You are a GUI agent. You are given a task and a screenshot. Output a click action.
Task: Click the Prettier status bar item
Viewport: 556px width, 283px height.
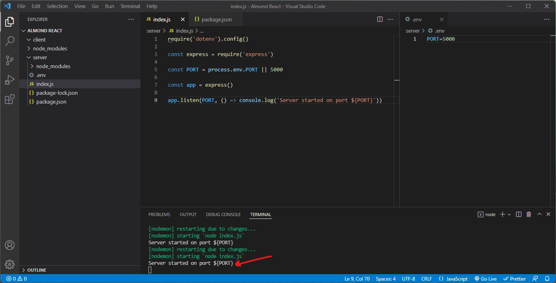[x=514, y=279]
